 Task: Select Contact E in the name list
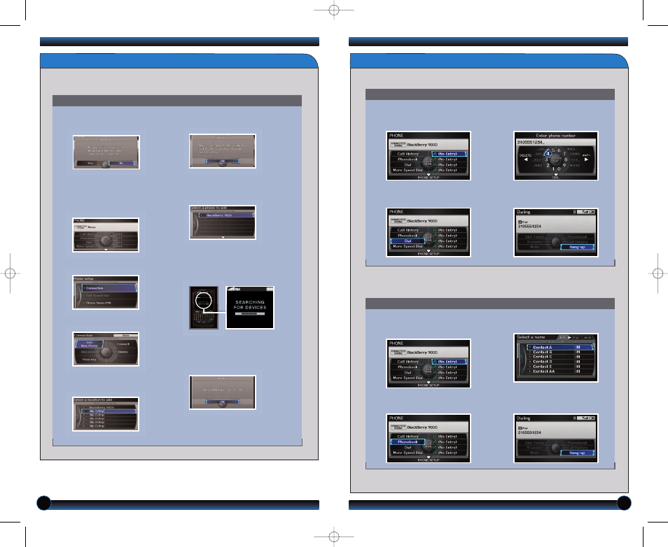point(560,367)
